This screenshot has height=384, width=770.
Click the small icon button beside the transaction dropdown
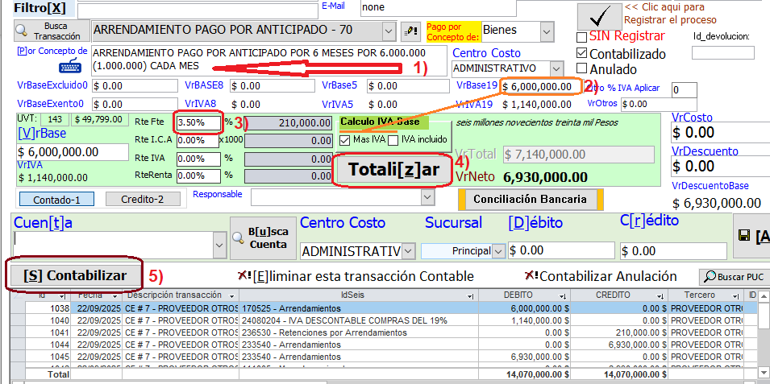tap(410, 31)
